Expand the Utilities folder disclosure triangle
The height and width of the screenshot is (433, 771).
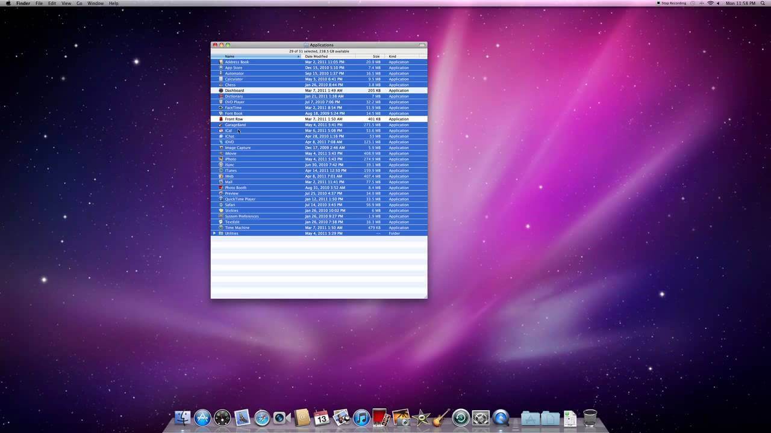click(x=214, y=233)
